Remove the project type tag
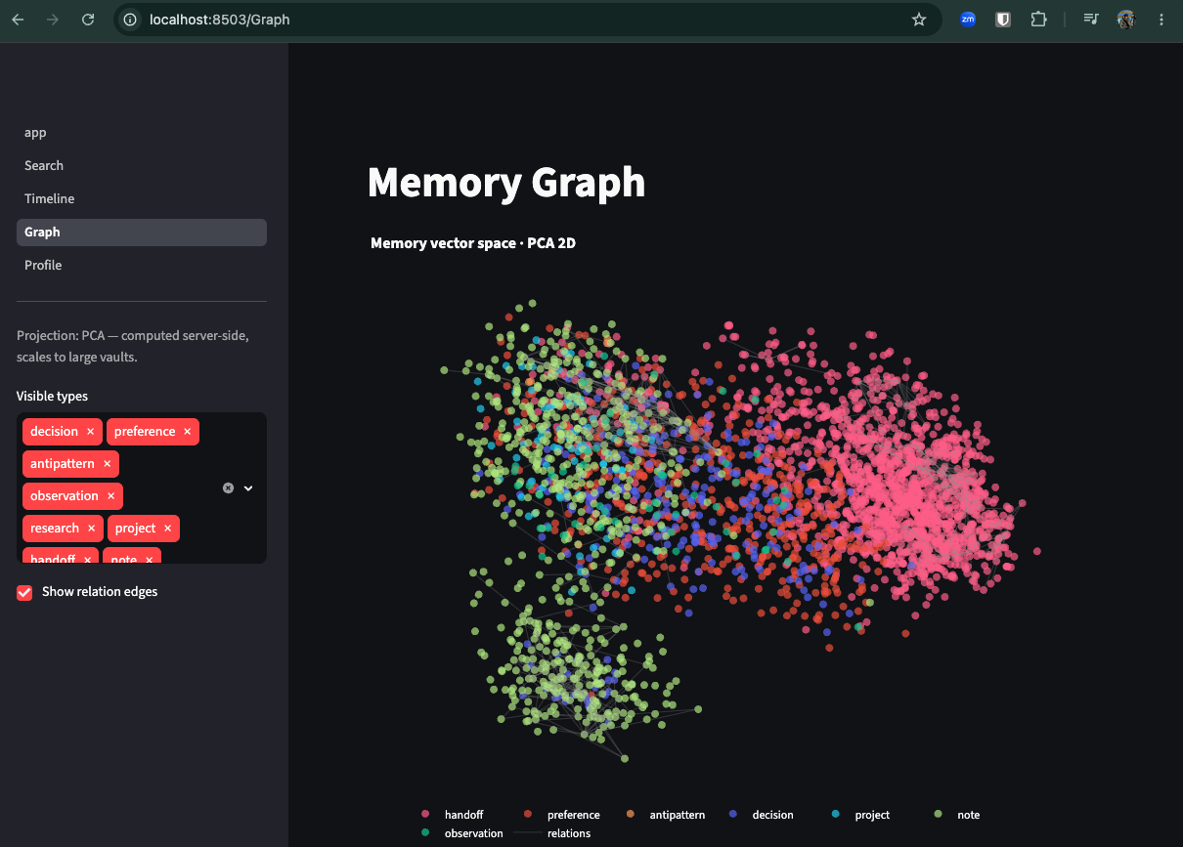This screenshot has width=1183, height=847. pos(168,529)
